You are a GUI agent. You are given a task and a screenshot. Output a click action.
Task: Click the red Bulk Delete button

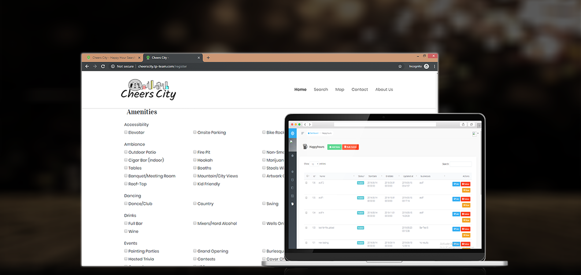[x=350, y=147]
